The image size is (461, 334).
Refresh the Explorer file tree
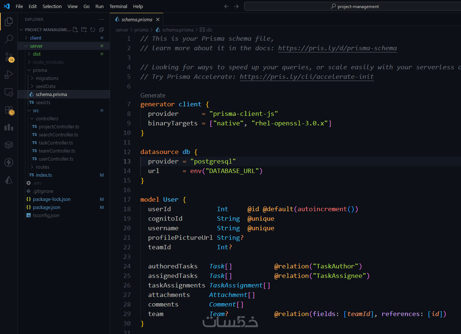(x=93, y=30)
